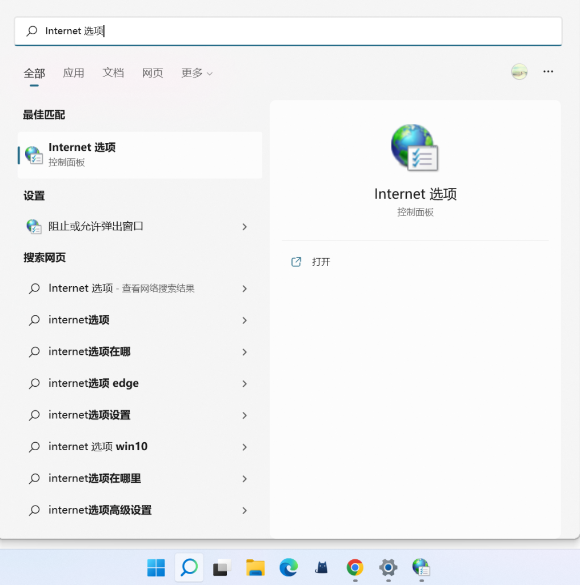Expand the 更多 filter dropdown
580x585 pixels.
point(196,73)
